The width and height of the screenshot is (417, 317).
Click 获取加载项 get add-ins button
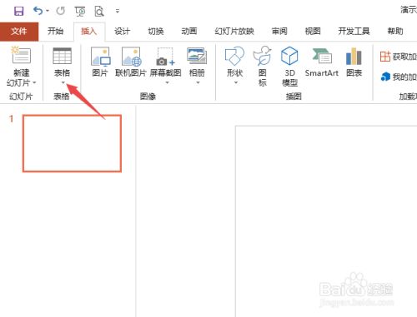point(398,57)
